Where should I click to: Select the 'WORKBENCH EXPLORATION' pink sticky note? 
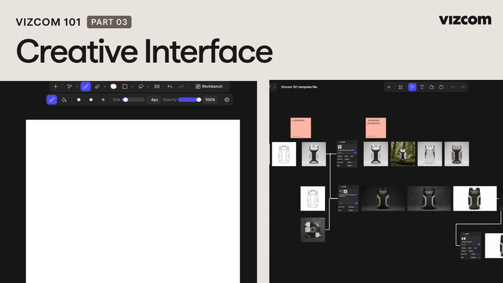pyautogui.click(x=375, y=128)
